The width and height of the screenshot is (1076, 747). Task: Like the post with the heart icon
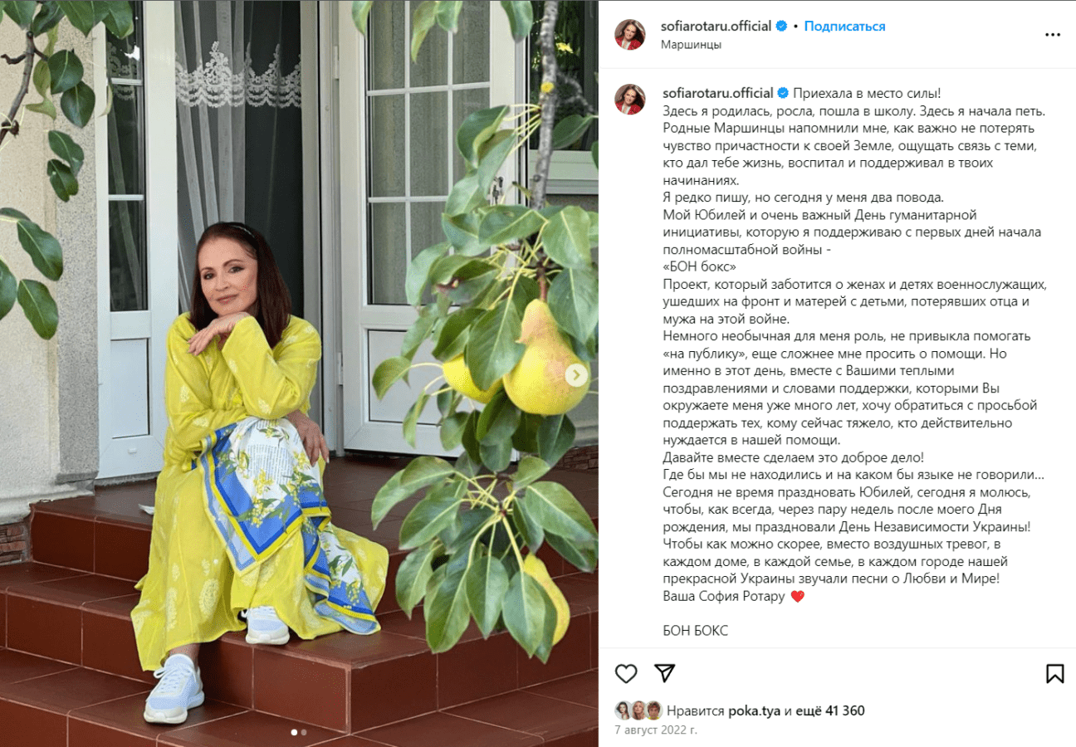626,673
